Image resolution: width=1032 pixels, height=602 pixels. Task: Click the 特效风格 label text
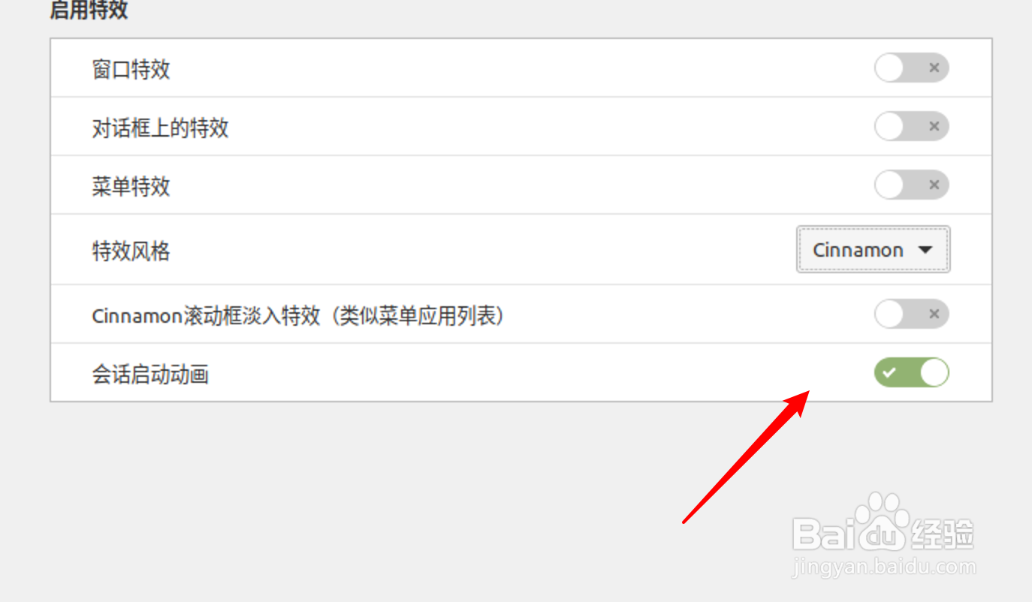point(131,251)
